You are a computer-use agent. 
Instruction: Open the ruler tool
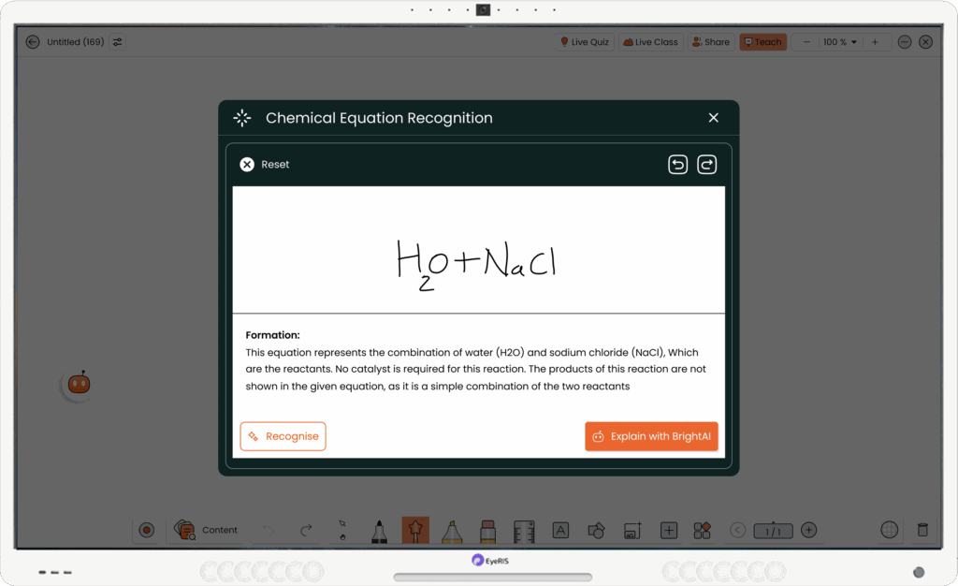(524, 531)
